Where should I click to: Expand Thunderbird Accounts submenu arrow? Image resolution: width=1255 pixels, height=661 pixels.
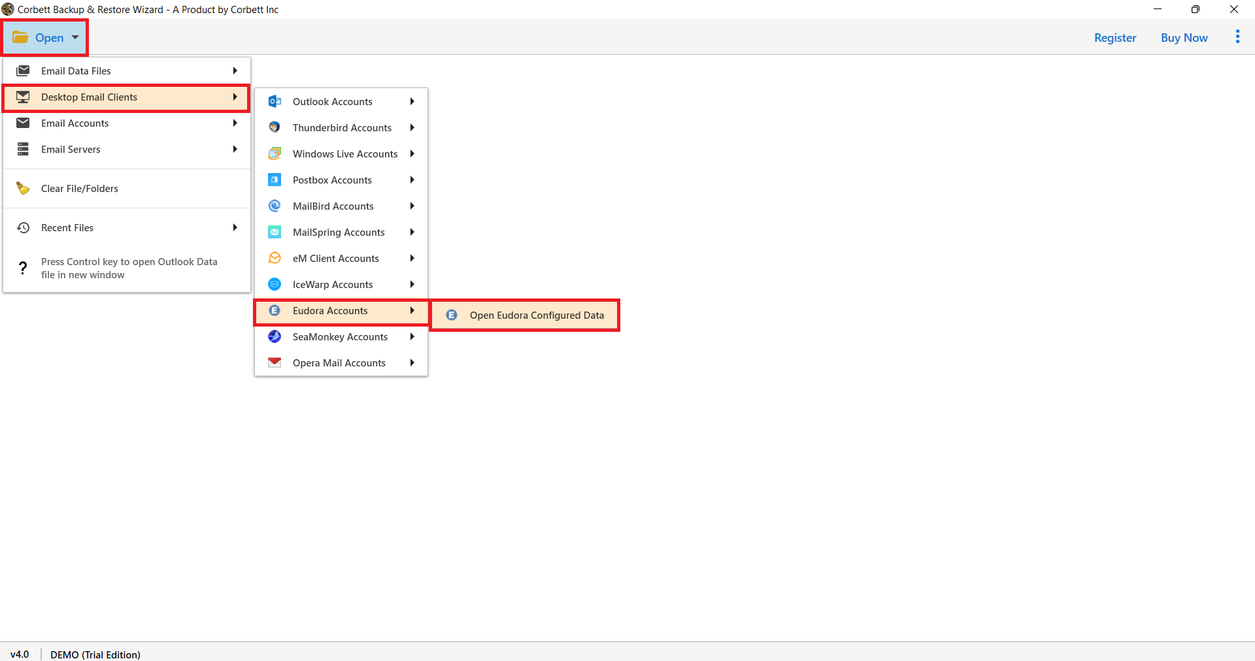point(412,127)
